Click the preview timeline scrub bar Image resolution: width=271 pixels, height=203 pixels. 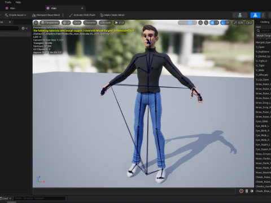(x=134, y=191)
